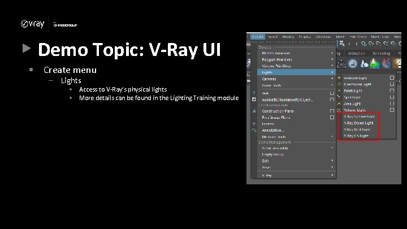Screen dimensions: 407x229
Task: Open the Spot Light option box
Action: click(392, 97)
